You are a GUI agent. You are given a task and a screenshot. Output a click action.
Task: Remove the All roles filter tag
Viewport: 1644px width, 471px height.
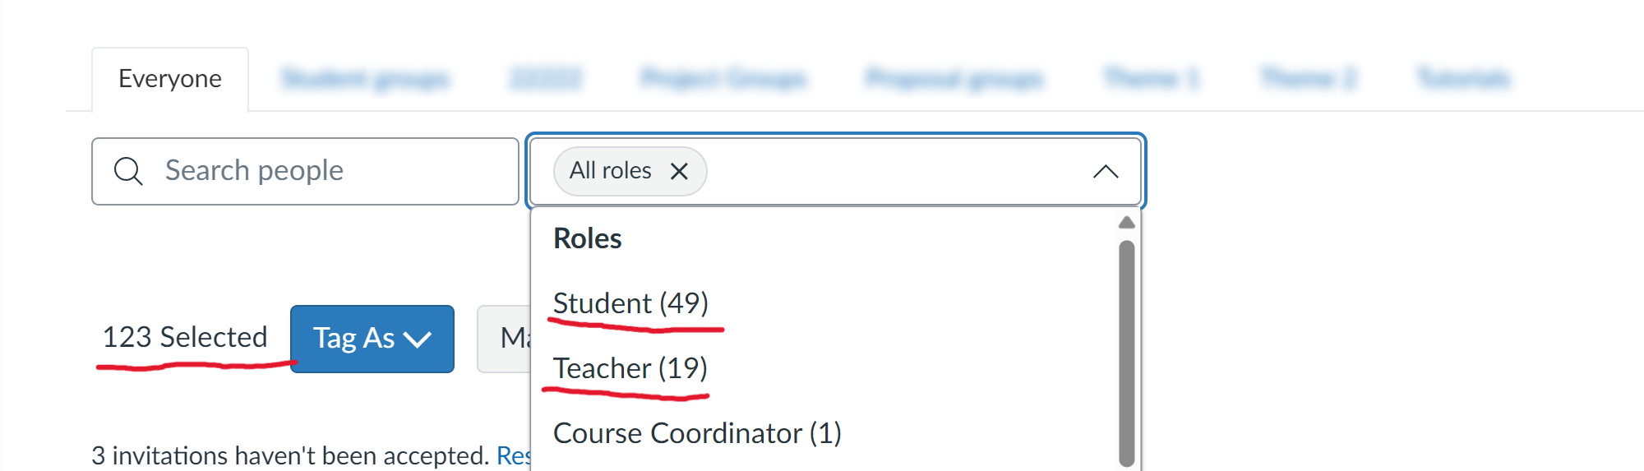click(x=679, y=171)
